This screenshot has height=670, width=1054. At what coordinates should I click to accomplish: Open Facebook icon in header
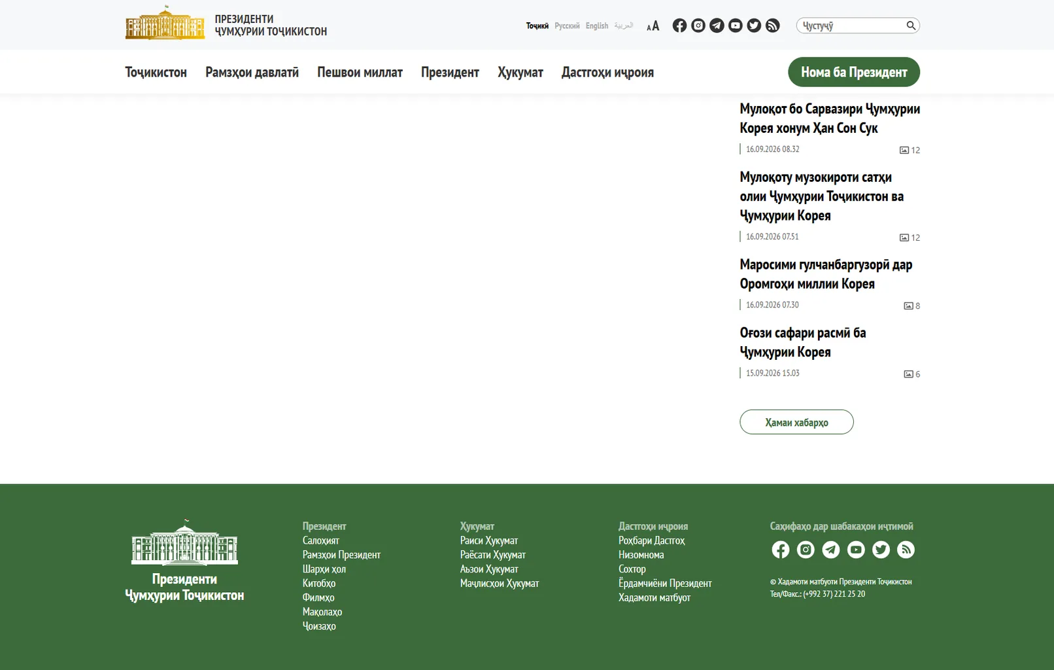[679, 26]
